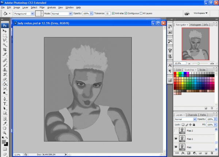Open the Filter menu
219x157 pixels.
coord(42,8)
